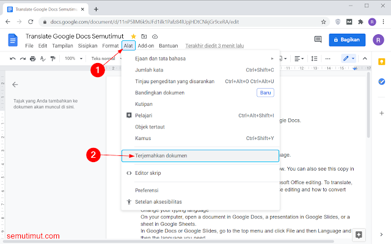The image size is (391, 244).
Task: Open the Format menu
Action: click(110, 46)
